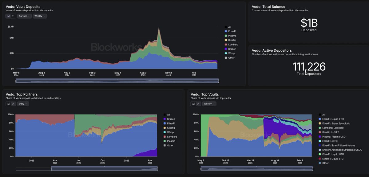Click the Jul 2025 label in Top Partners
Image resolution: width=369 pixels, height=177 pixels.
[78, 162]
